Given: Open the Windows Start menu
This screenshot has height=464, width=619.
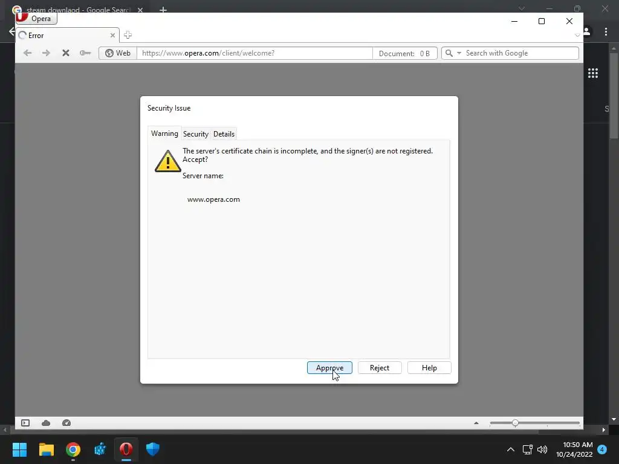Looking at the screenshot, I should click(x=19, y=449).
